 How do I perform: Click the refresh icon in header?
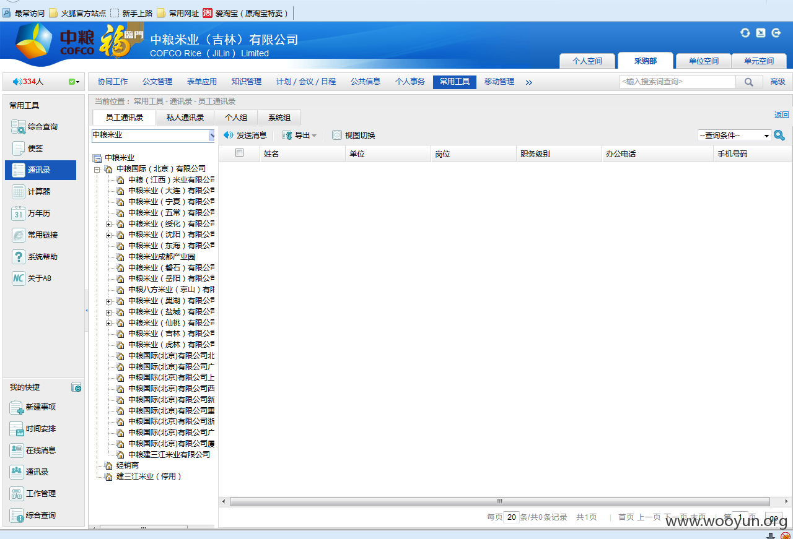pyautogui.click(x=745, y=33)
